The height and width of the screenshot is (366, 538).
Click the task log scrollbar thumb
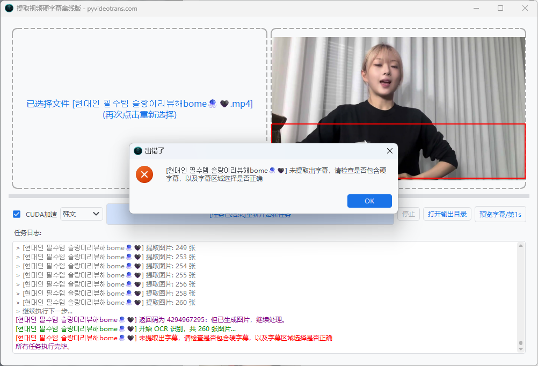520,343
